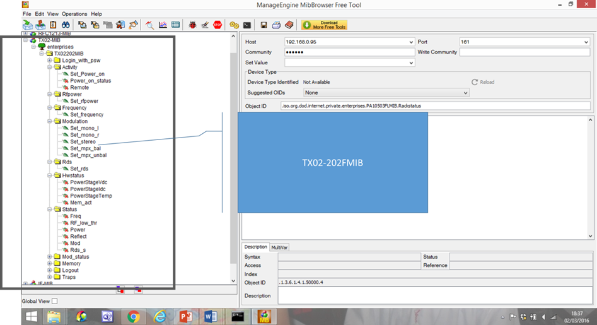Expand the Login_with_psw tree folder
597x325 pixels.
[x=50, y=60]
